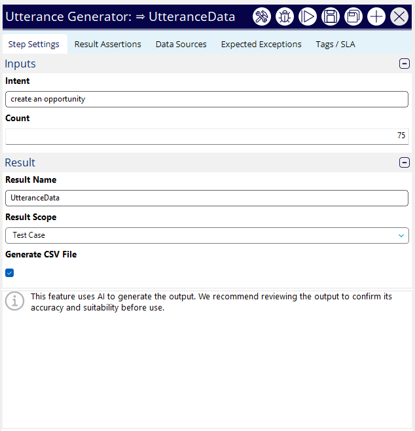The width and height of the screenshot is (415, 431).
Task: Click the Result Name input field
Action: [x=207, y=198]
